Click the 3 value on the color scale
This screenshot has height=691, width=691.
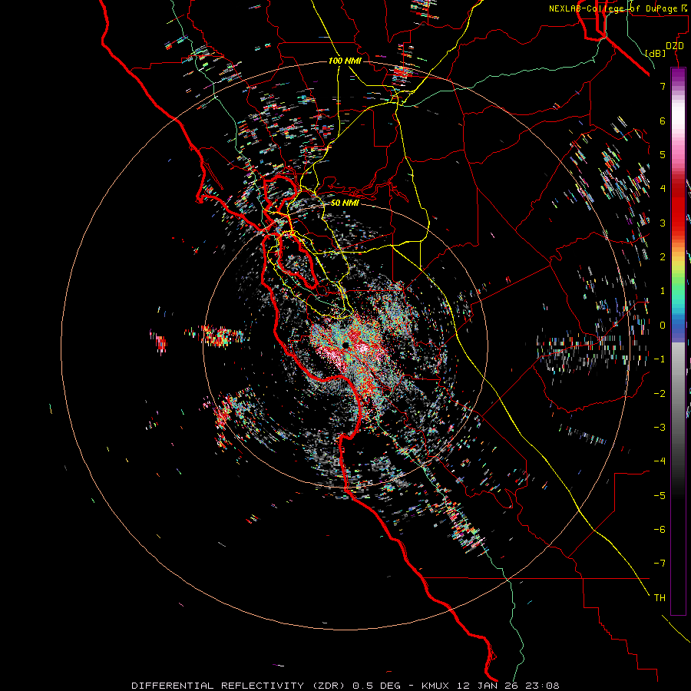[x=663, y=223]
